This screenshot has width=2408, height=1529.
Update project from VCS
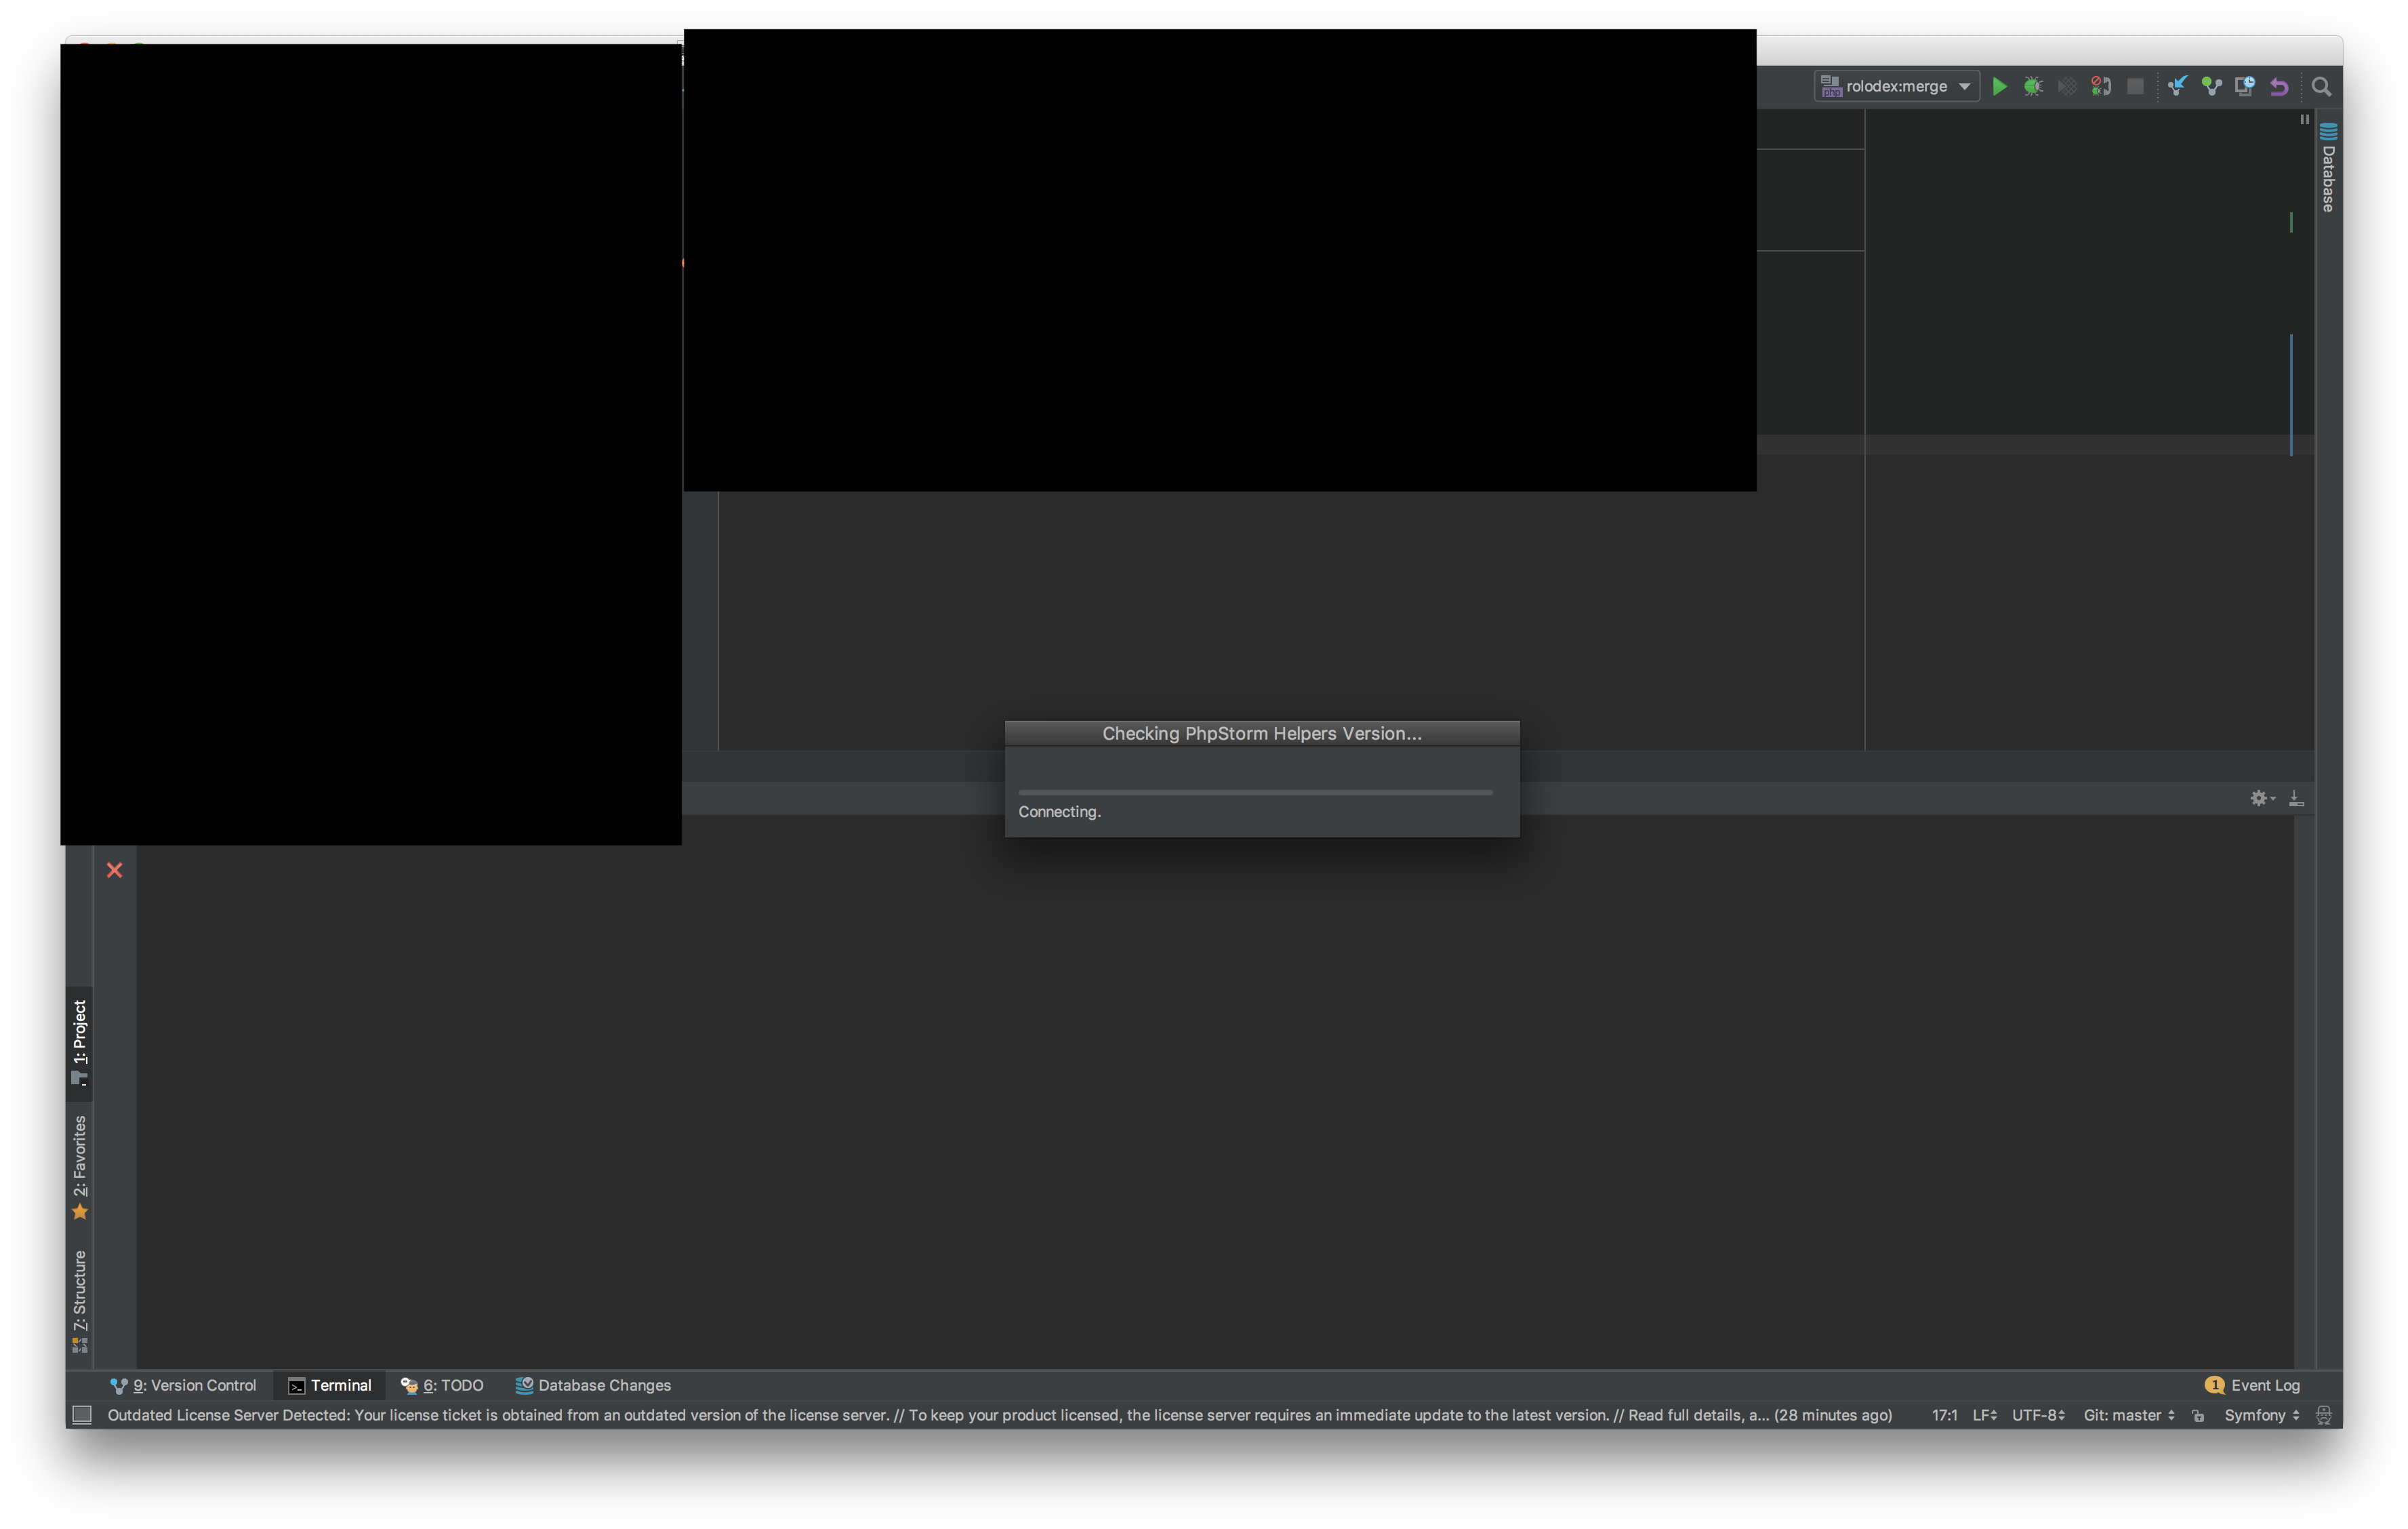[x=2177, y=86]
